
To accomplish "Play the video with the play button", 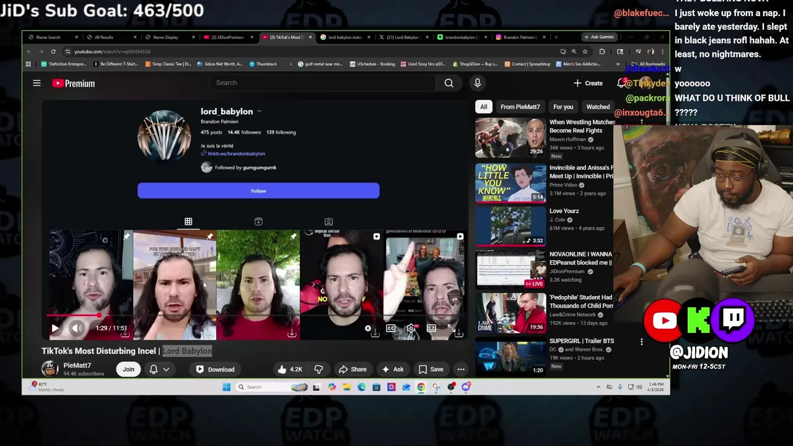I will (x=55, y=328).
